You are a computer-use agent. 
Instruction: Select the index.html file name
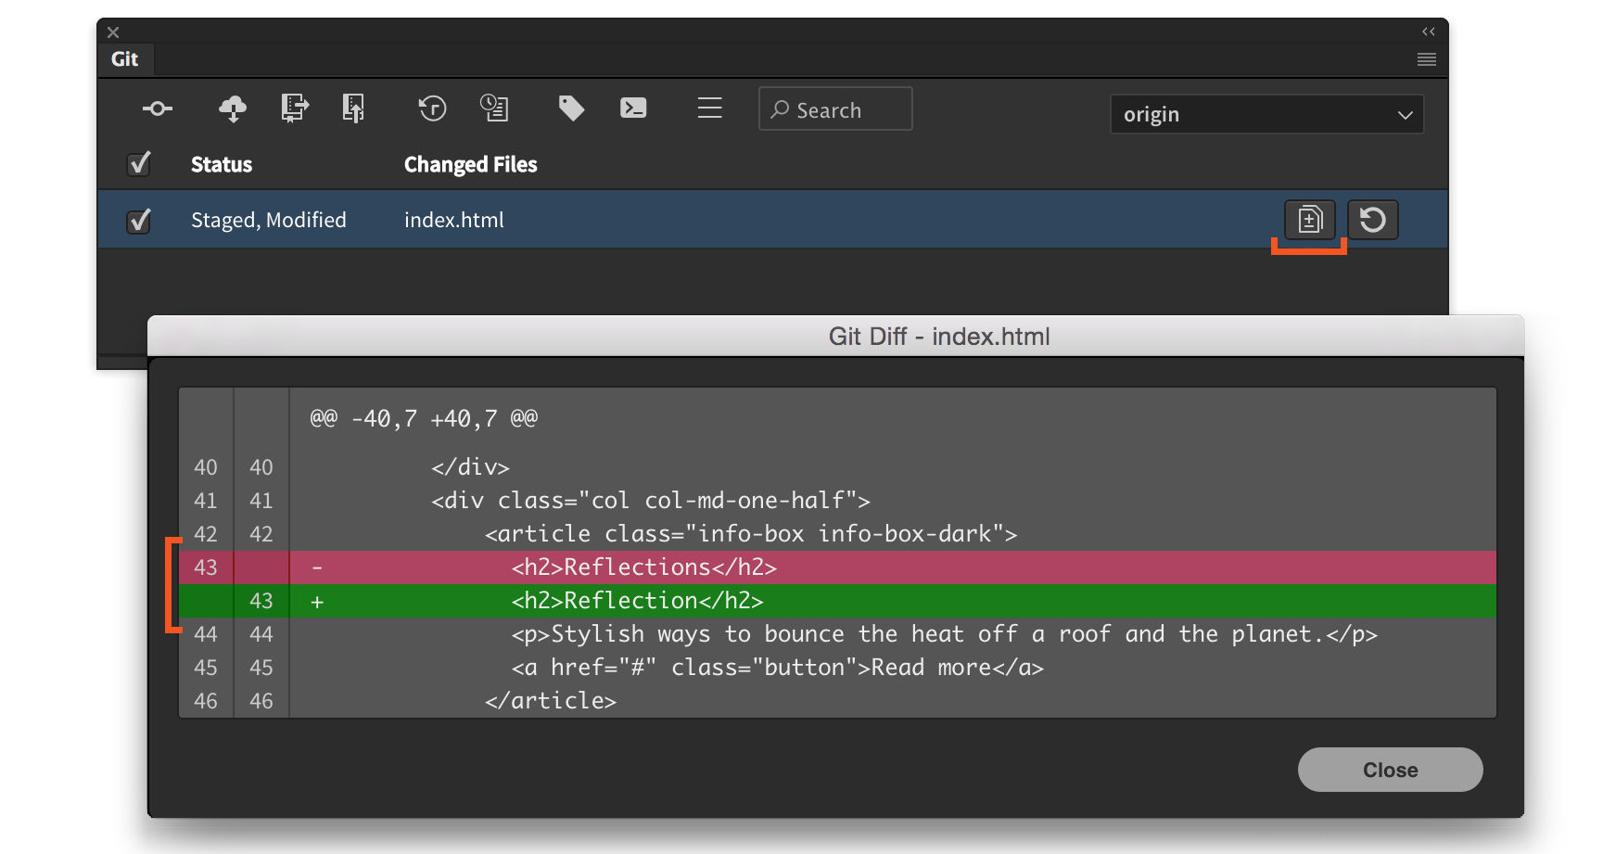click(x=454, y=220)
